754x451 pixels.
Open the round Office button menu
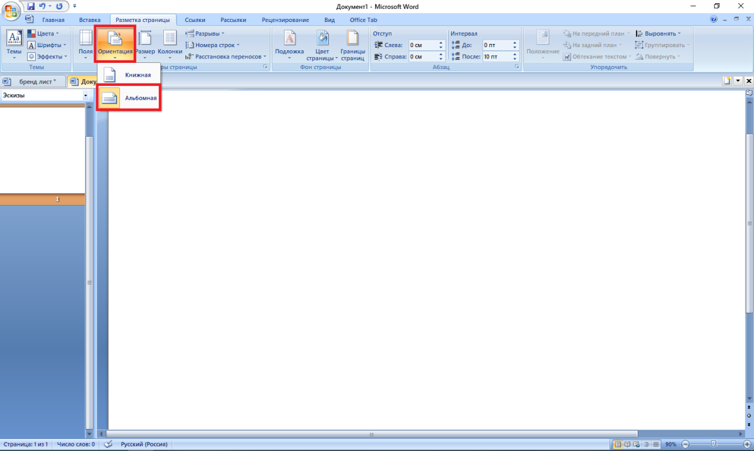click(11, 11)
